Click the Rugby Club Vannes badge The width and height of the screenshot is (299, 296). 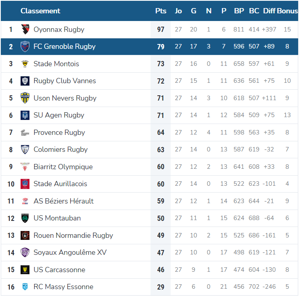(x=25, y=81)
